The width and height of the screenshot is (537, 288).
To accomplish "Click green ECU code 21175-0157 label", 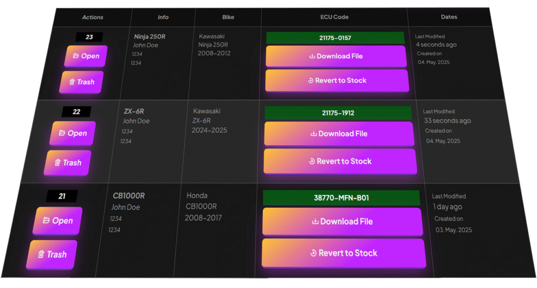I will [x=335, y=38].
